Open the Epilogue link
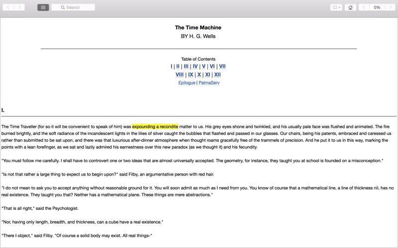The image size is (398, 248). coord(187,83)
